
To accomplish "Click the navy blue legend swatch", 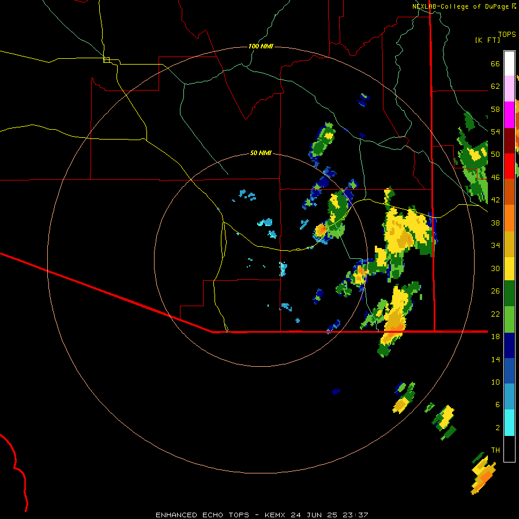I will 509,345.
